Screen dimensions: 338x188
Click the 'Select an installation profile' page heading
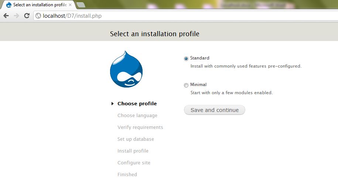tap(154, 34)
